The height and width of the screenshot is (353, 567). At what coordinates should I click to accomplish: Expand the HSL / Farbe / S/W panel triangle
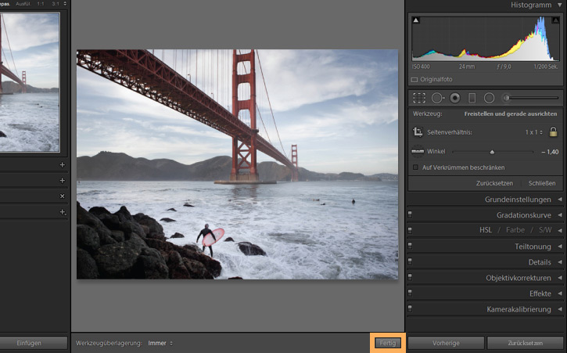560,230
